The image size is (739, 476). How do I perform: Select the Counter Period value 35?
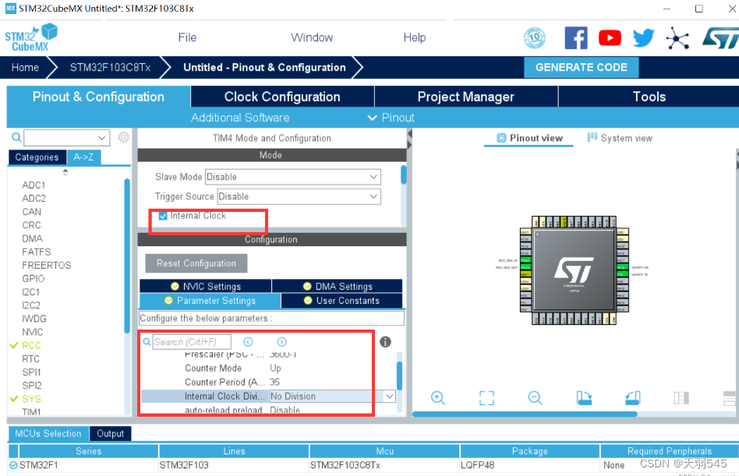(274, 383)
